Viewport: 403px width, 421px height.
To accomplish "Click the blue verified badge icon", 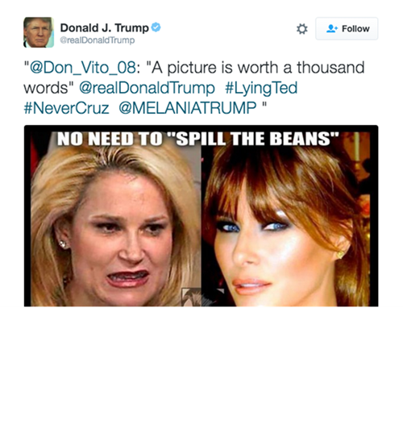I will [x=156, y=27].
